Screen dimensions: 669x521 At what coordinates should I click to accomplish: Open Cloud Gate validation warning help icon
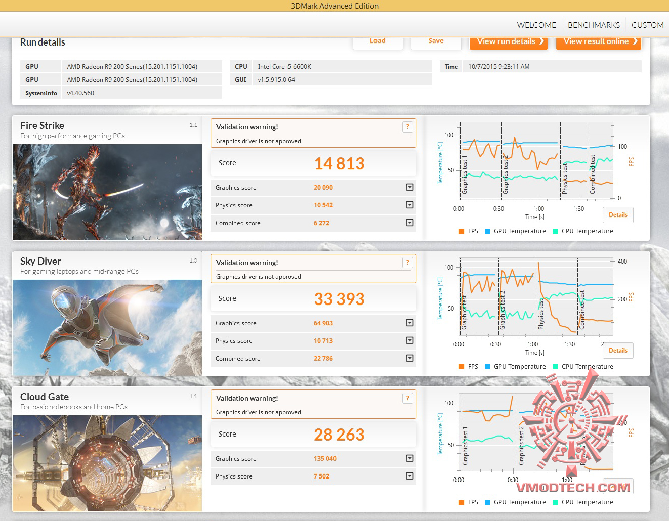[x=407, y=398]
